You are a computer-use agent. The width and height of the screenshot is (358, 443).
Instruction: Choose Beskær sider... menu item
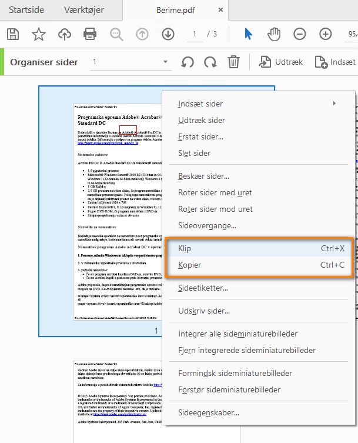pos(258,176)
